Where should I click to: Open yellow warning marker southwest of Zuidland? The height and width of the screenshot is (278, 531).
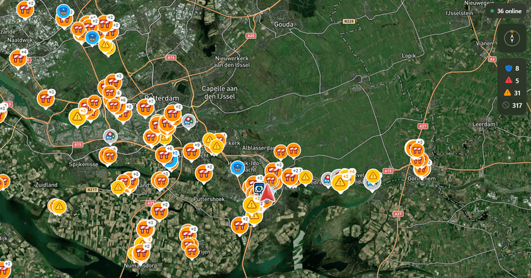pyautogui.click(x=60, y=206)
